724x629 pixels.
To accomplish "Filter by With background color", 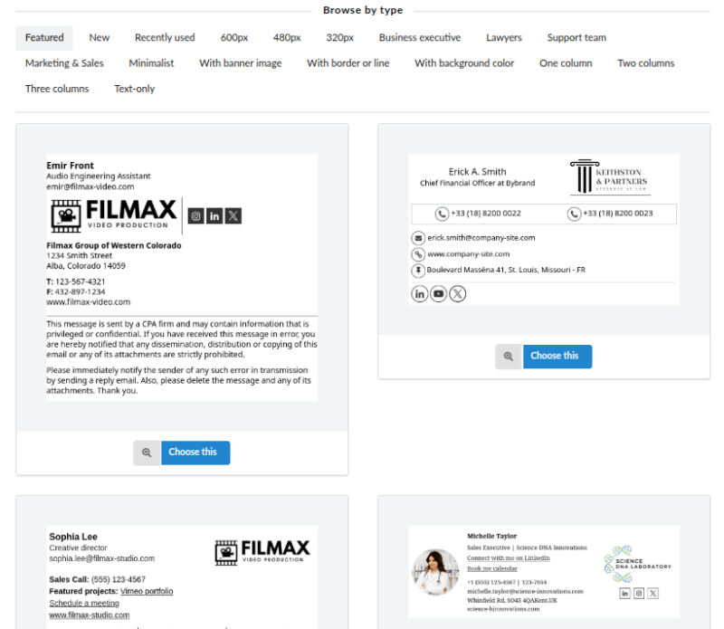I will click(x=464, y=63).
